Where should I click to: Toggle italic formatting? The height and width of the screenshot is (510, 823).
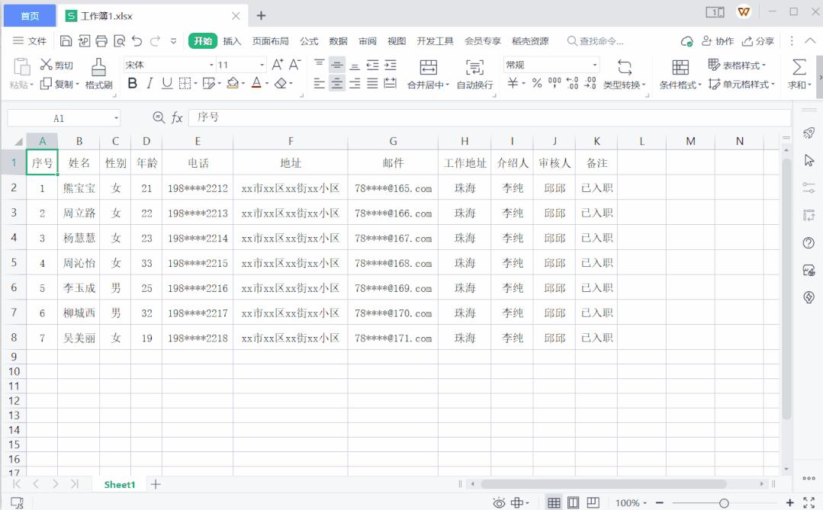(x=149, y=82)
